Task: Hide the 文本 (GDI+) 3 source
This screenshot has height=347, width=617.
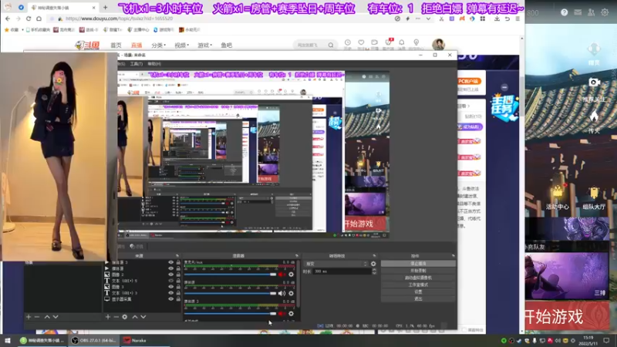Action: [170, 293]
